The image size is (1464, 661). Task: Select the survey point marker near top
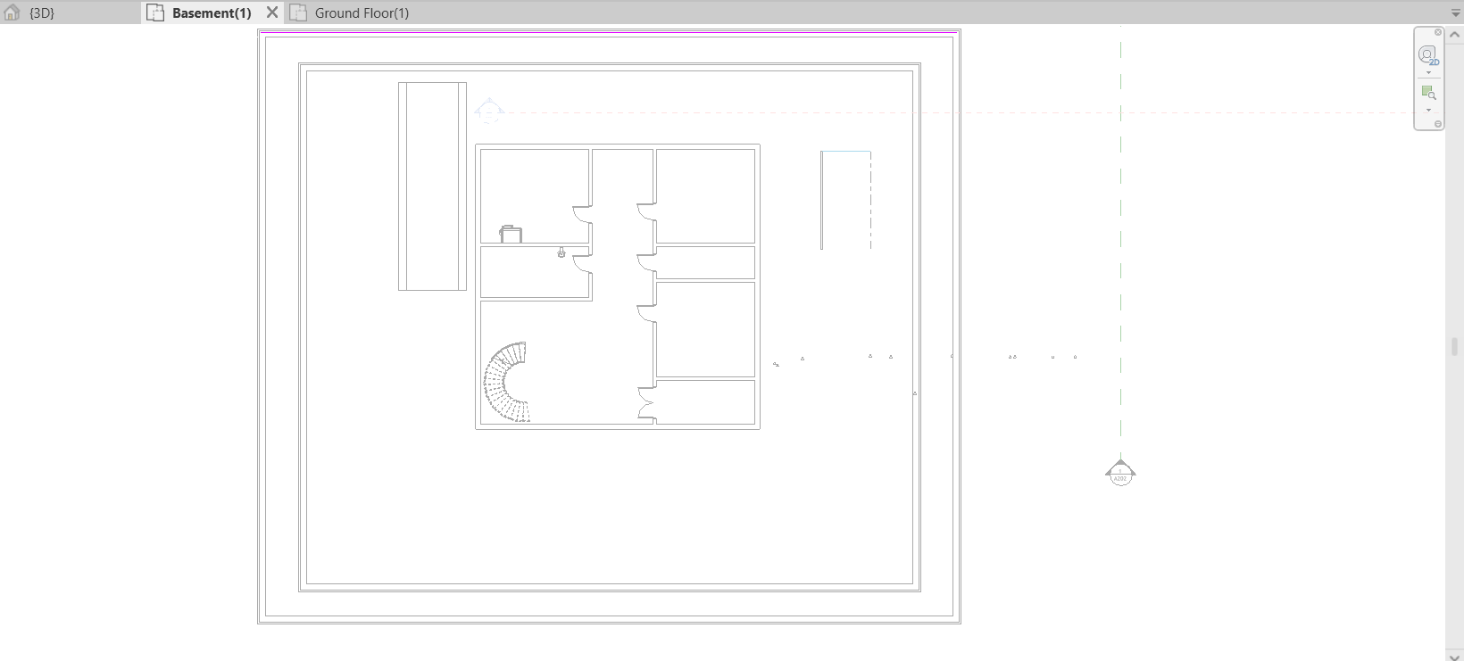[488, 112]
